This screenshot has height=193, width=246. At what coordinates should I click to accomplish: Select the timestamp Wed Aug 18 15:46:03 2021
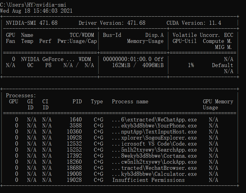coord(36,11)
